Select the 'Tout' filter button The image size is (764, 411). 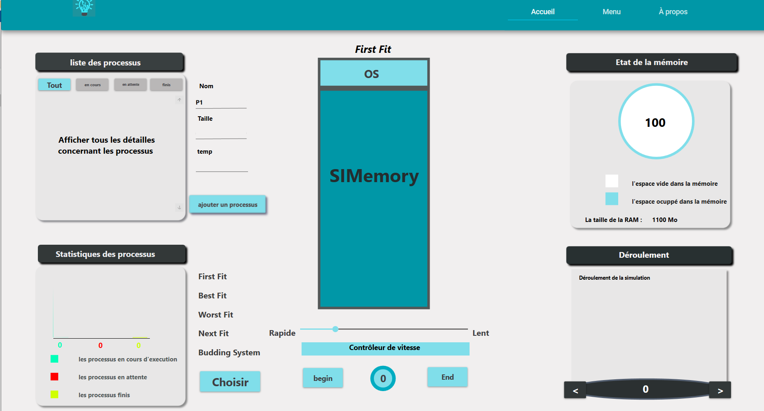54,85
